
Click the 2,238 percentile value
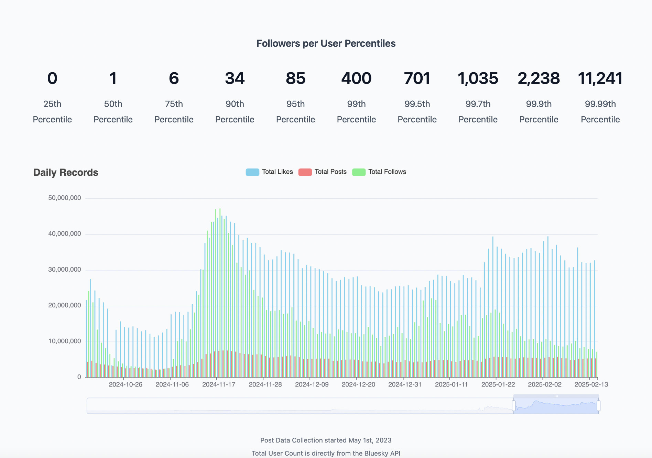539,78
